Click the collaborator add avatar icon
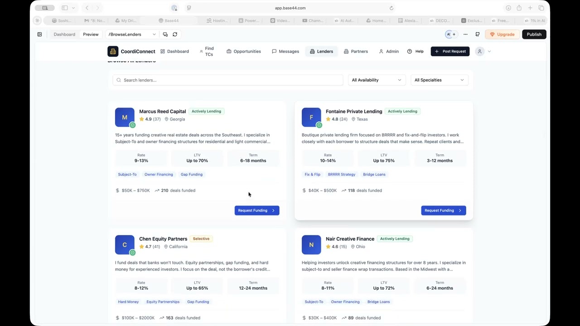 point(453,34)
